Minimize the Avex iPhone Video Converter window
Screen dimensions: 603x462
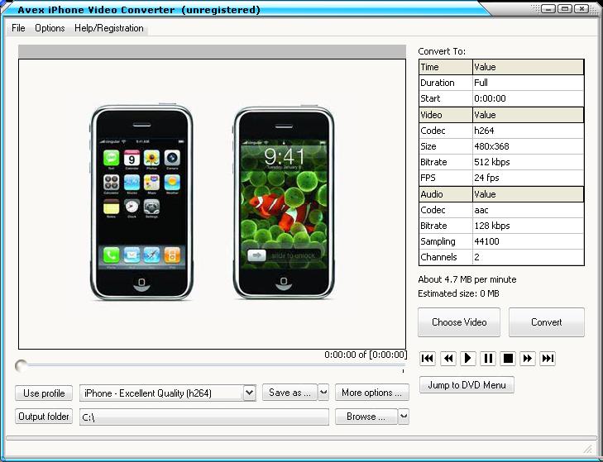pyautogui.click(x=548, y=8)
